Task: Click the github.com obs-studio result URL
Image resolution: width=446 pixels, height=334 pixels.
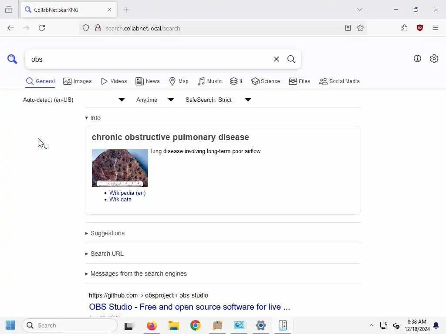Action: point(149,295)
